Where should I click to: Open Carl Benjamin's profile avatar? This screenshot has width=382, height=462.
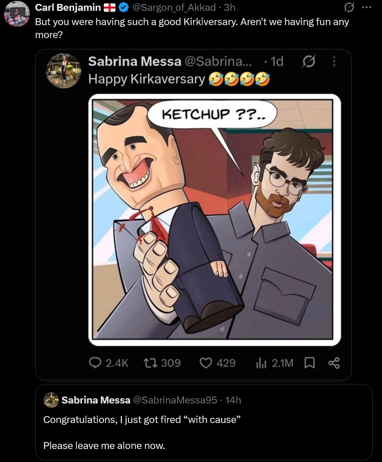pyautogui.click(x=17, y=14)
